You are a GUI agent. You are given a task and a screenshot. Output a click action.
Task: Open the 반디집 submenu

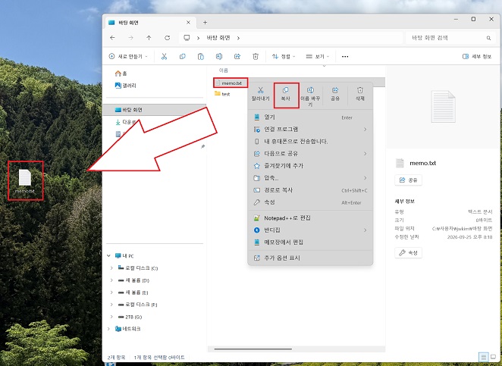point(310,230)
